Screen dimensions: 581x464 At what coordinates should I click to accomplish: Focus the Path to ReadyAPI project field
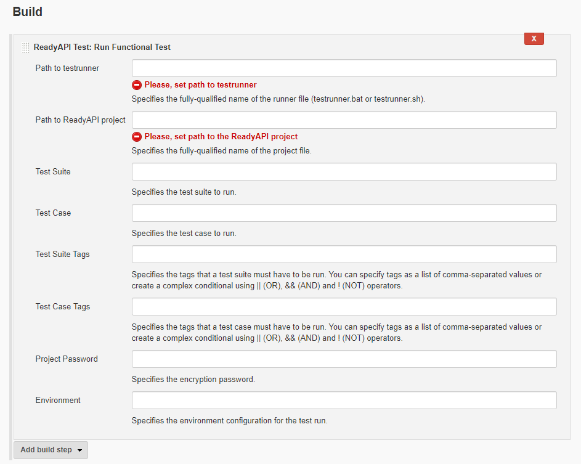[x=343, y=120]
